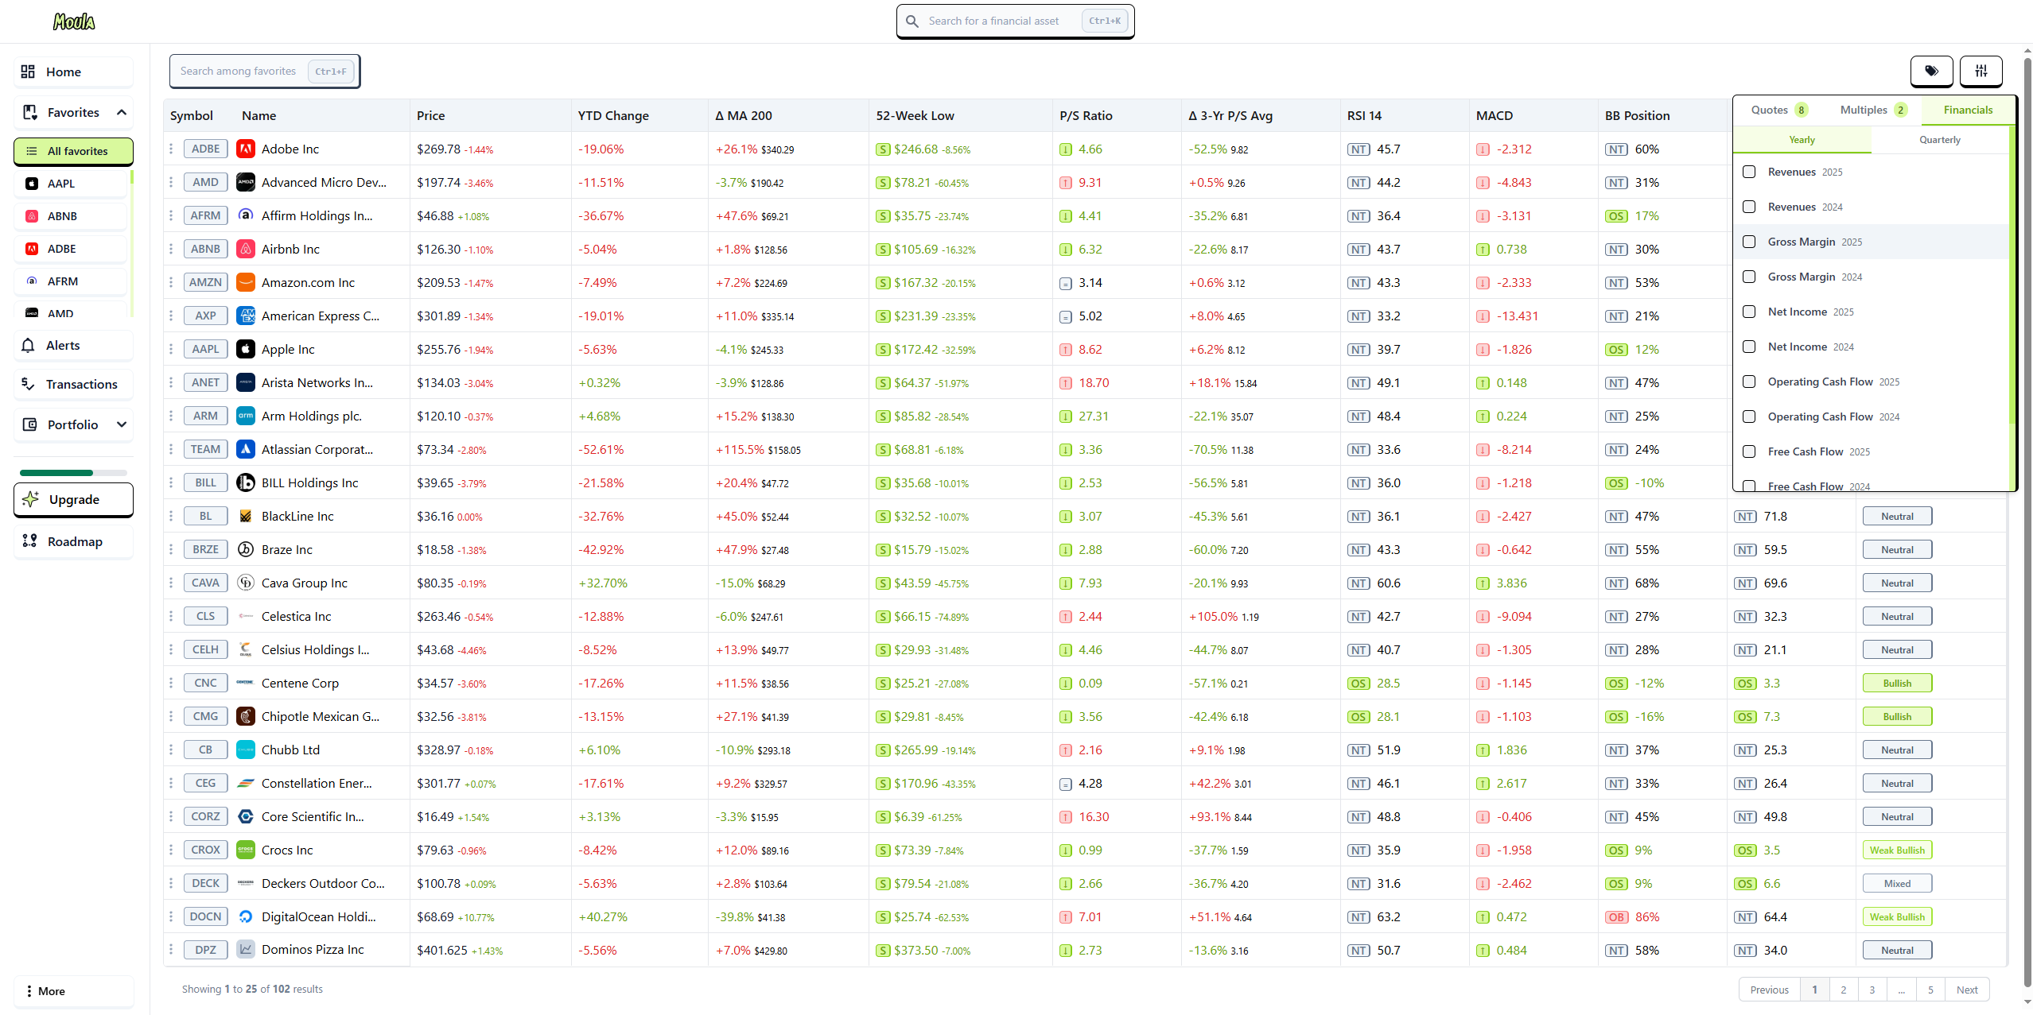
Task: Open row options for Amazon.com Inc
Action: click(x=171, y=282)
